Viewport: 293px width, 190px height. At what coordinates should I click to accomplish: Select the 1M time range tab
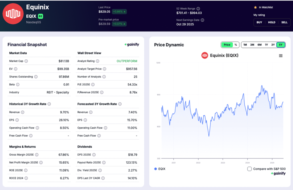tap(245, 45)
